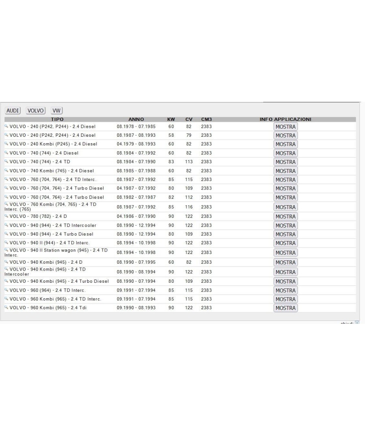Click magnifier icon for 740 Kombi (745) row
Screen dimensions: 365x426
pos(6,170)
